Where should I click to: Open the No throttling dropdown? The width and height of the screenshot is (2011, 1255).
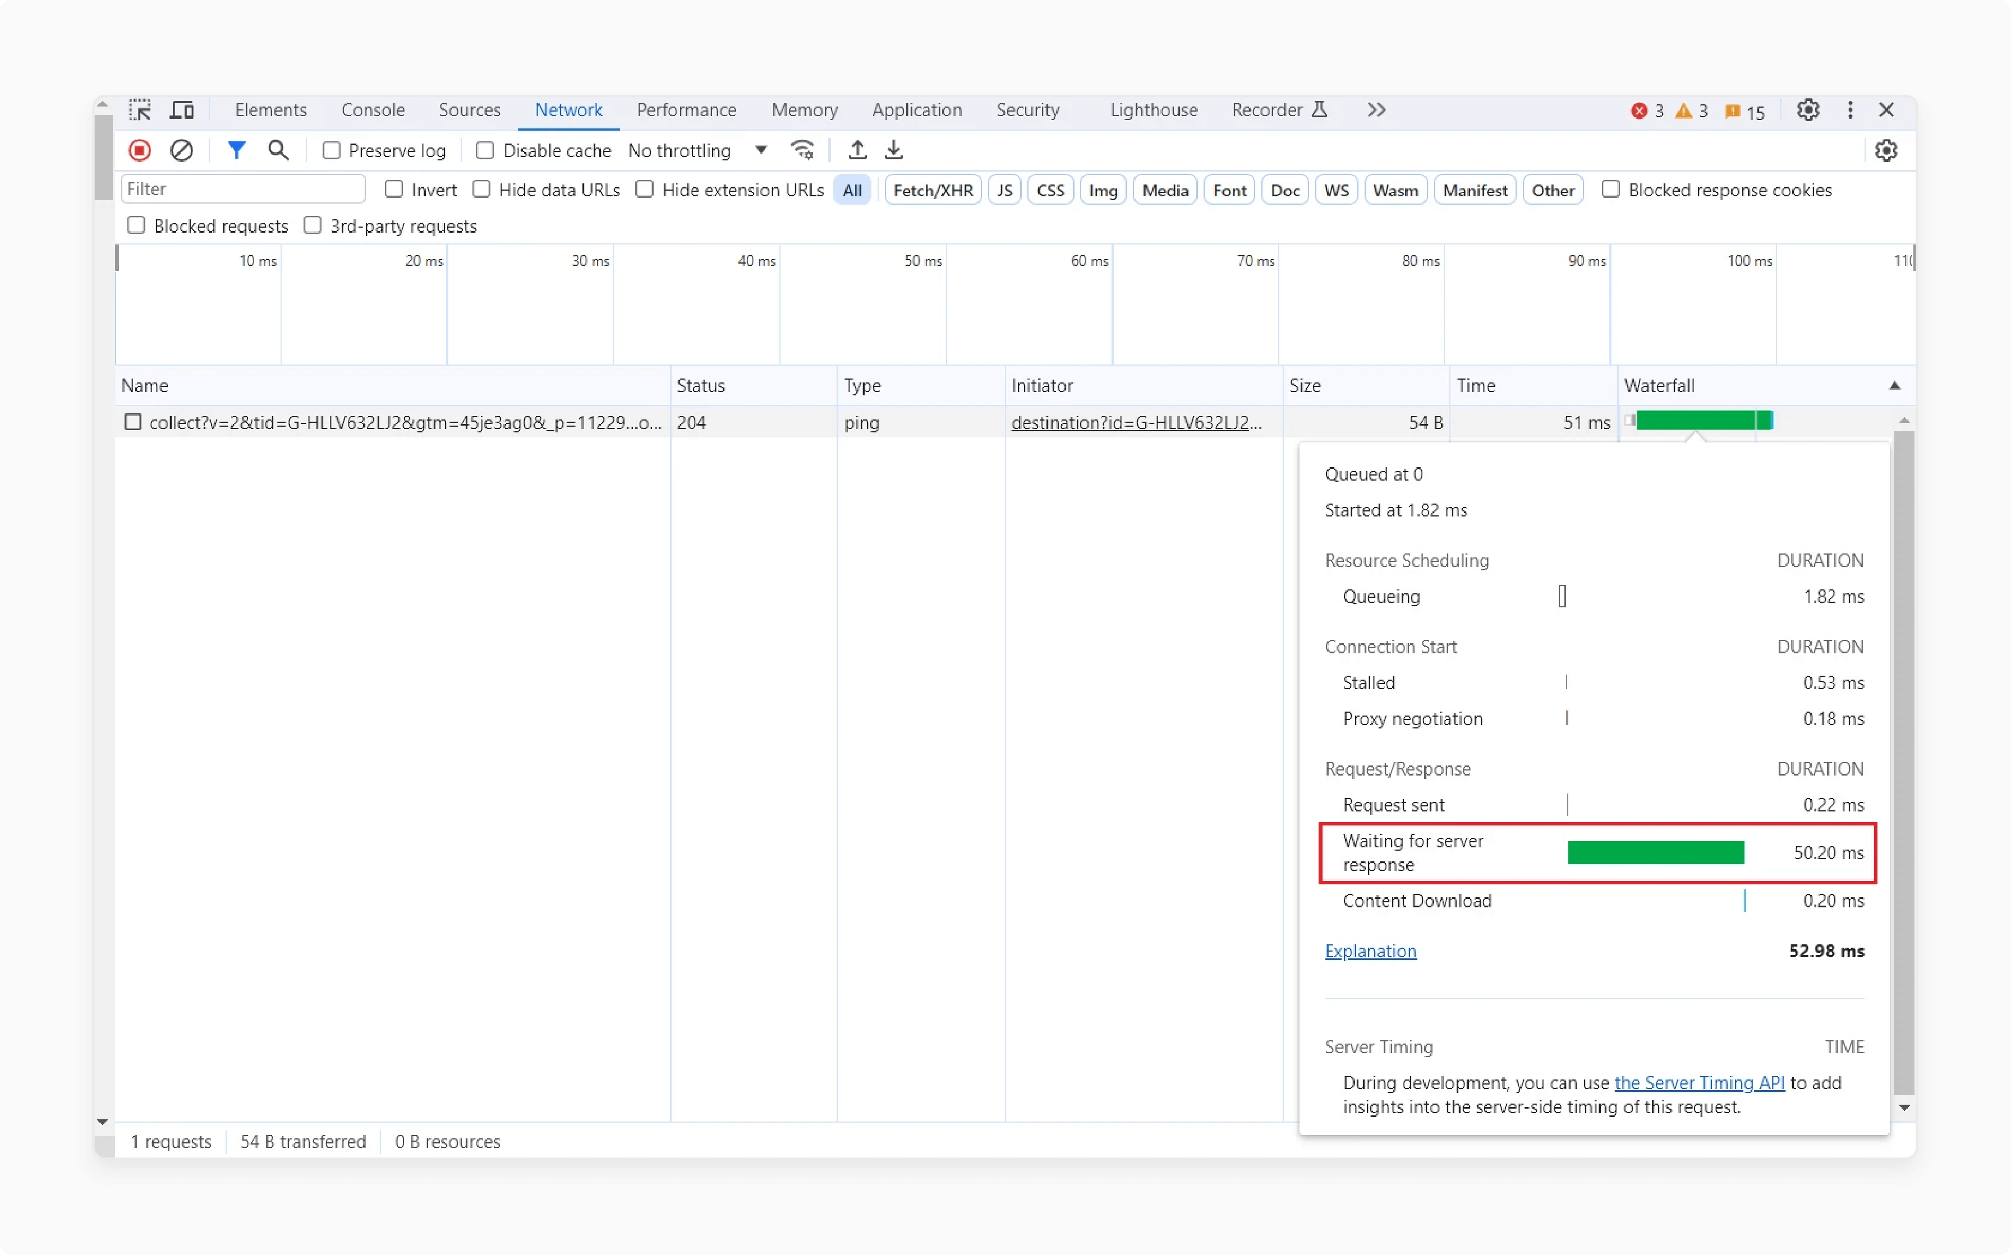pyautogui.click(x=697, y=150)
